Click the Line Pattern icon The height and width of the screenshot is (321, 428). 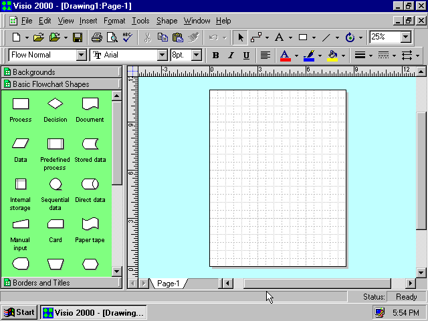[x=383, y=56]
